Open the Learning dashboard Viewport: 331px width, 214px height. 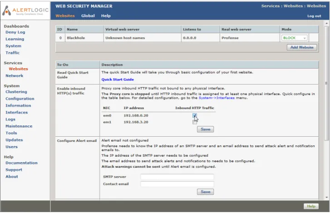pos(15,39)
